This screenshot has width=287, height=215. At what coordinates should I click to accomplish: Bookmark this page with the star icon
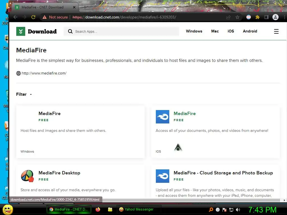click(x=237, y=17)
